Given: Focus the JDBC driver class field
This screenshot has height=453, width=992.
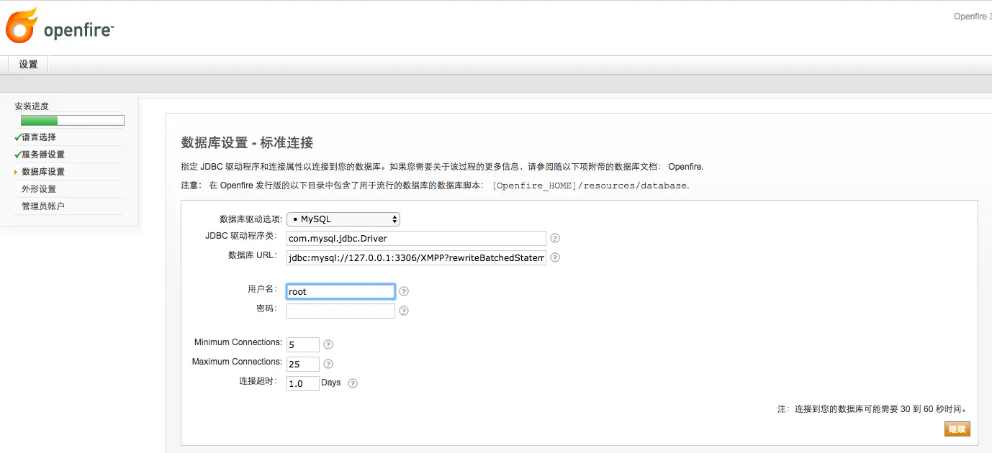Looking at the screenshot, I should 416,239.
